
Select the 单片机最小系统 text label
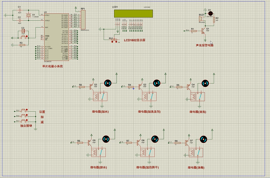[53, 66]
